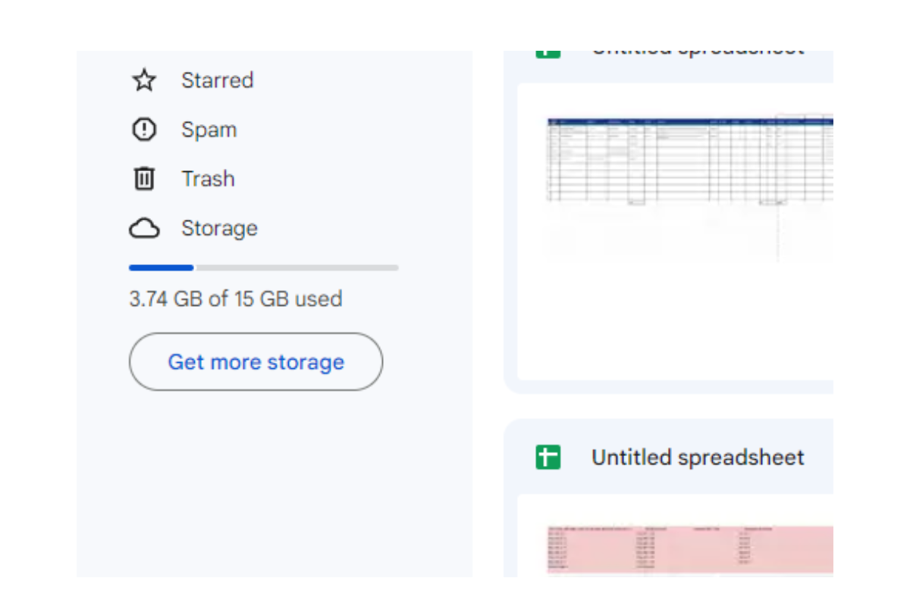This screenshot has height=606, width=910.
Task: Click the lower Untitled spreadsheet title
Action: click(x=697, y=458)
